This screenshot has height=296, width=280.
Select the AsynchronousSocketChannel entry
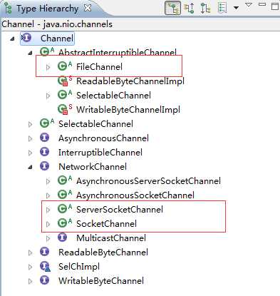[135, 195]
